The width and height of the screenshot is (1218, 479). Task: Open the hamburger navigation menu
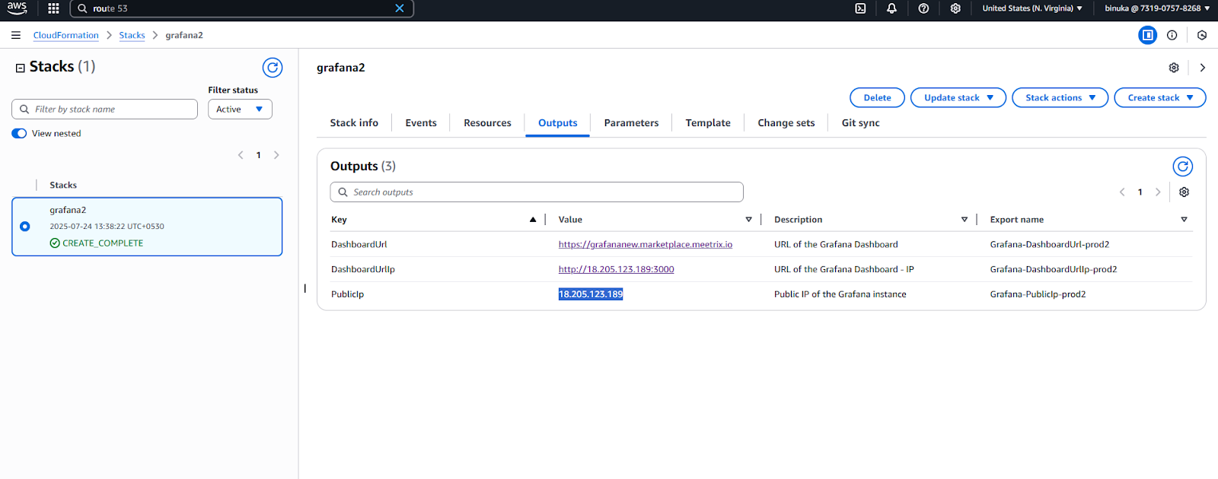pyautogui.click(x=16, y=35)
